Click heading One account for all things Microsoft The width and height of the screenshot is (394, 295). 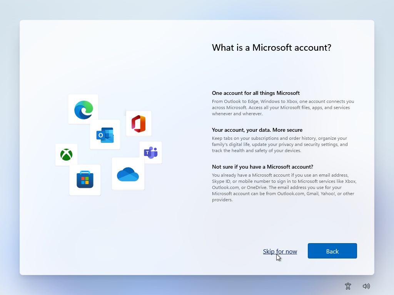(256, 93)
